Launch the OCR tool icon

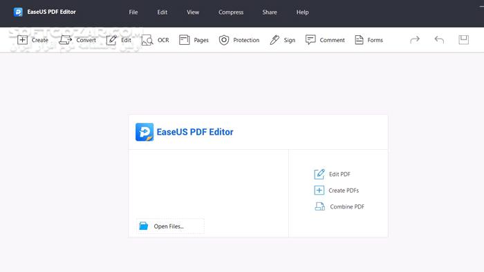point(147,40)
